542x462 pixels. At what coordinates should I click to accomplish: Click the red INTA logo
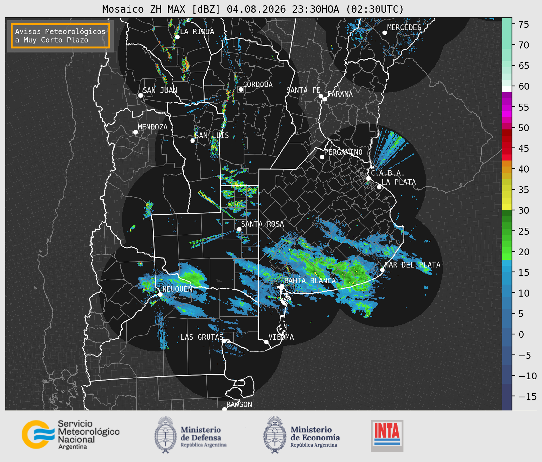(387, 436)
